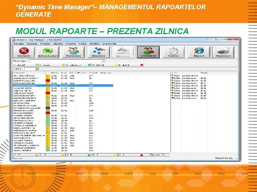Open the Persoane menu
257x192 pixels.
(32, 44)
